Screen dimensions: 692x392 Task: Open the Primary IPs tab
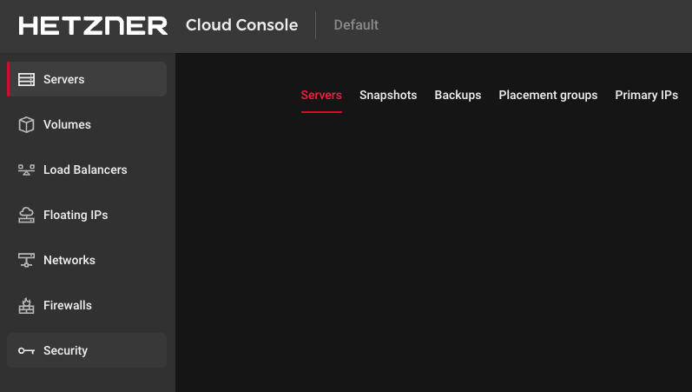(x=647, y=95)
